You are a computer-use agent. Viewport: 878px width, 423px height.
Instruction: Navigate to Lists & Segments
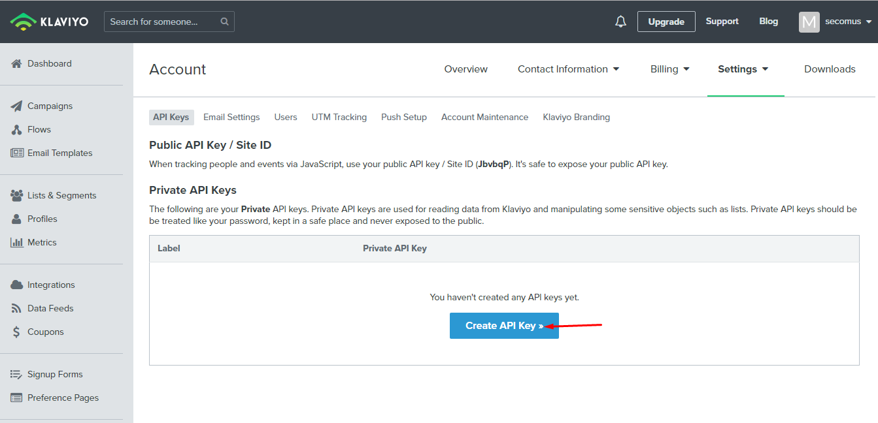62,195
